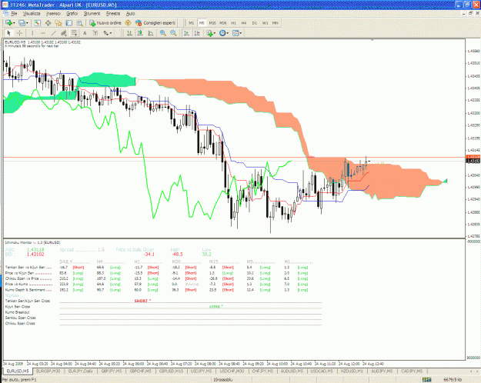Switch to the W1 timeframe
The image size is (481, 383).
[265, 23]
